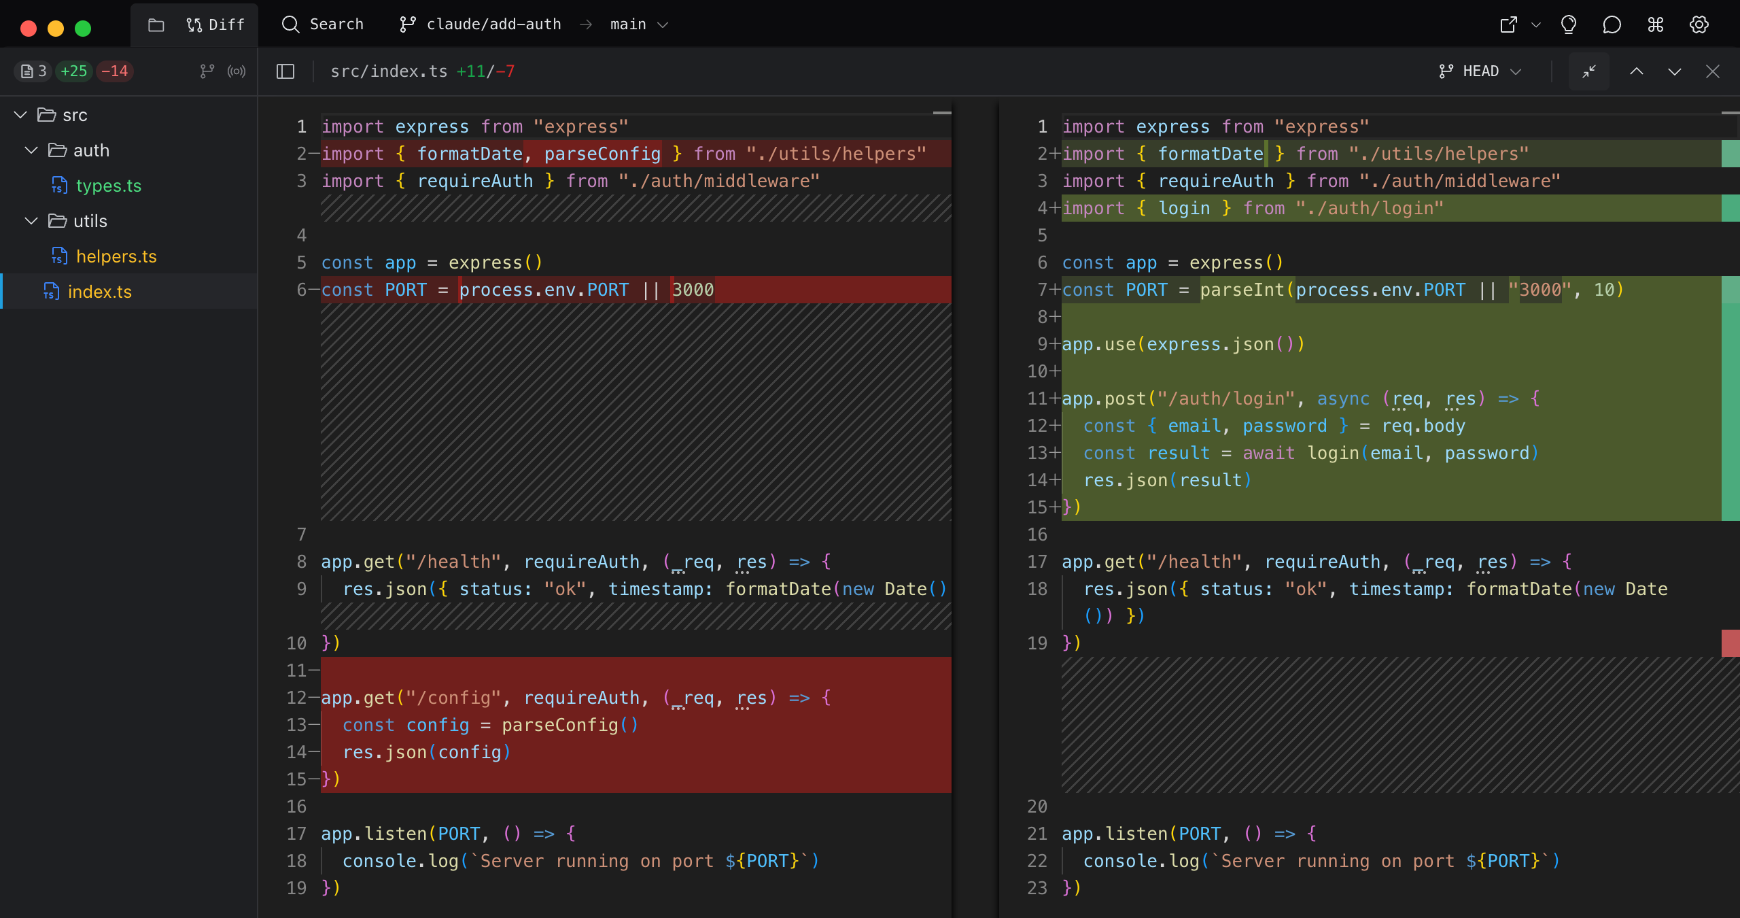
Task: Click the magnifier icon next to Search
Action: [x=290, y=24]
